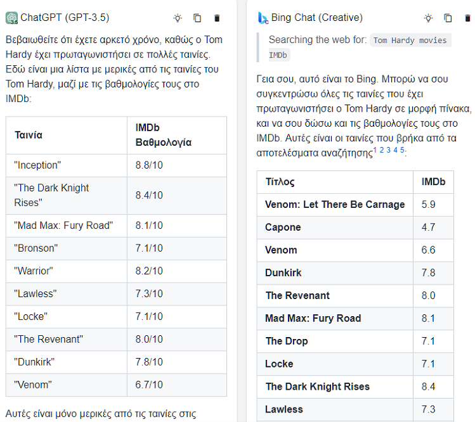
Task: Open citation link 3 in the Bing response
Action: pyautogui.click(x=388, y=150)
